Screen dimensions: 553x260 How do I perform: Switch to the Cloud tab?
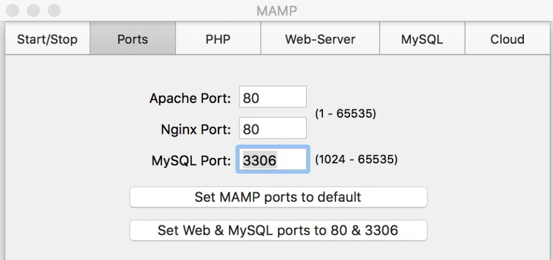coord(507,39)
